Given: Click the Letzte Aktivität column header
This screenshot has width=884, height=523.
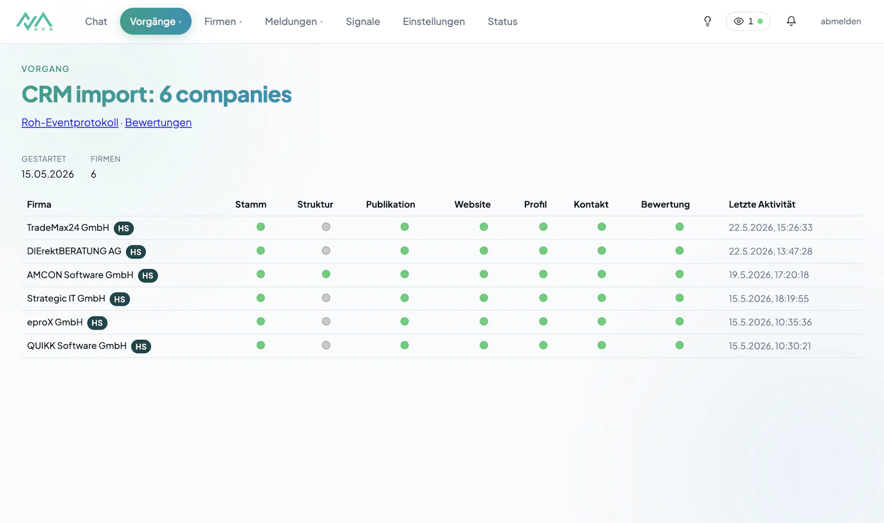Looking at the screenshot, I should click(x=762, y=204).
